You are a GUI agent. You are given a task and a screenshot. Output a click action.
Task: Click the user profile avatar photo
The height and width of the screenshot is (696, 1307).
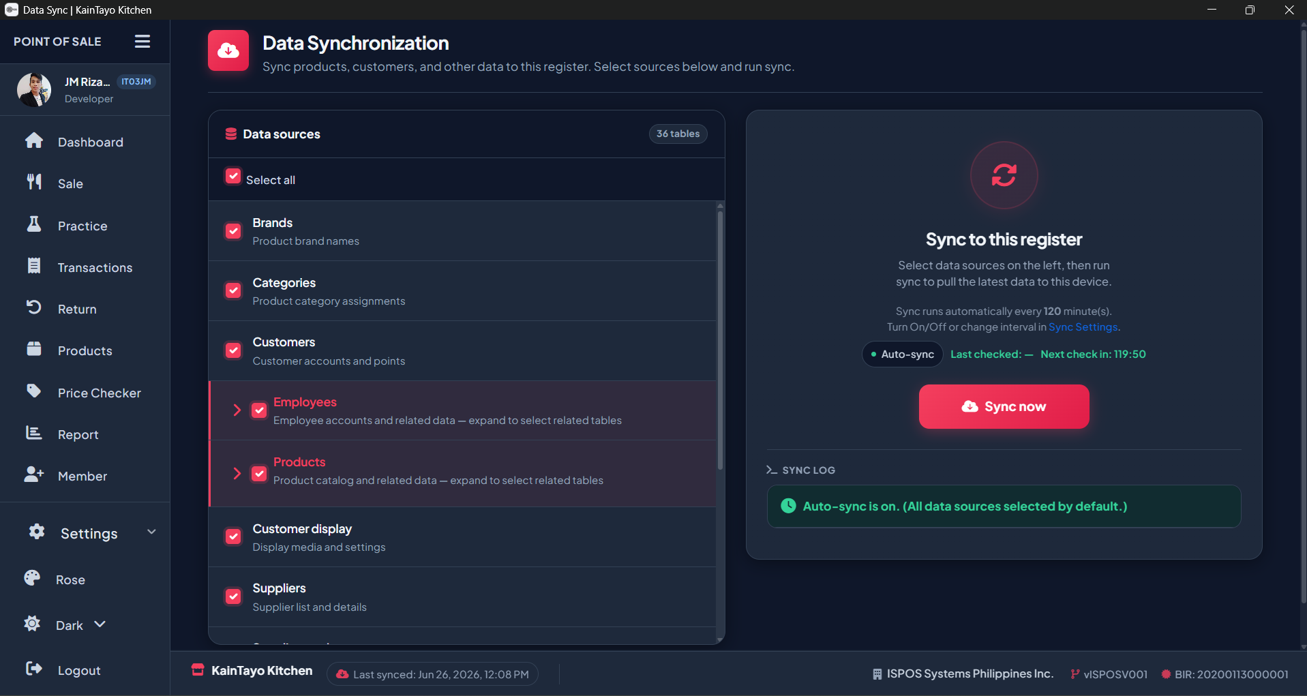point(34,89)
